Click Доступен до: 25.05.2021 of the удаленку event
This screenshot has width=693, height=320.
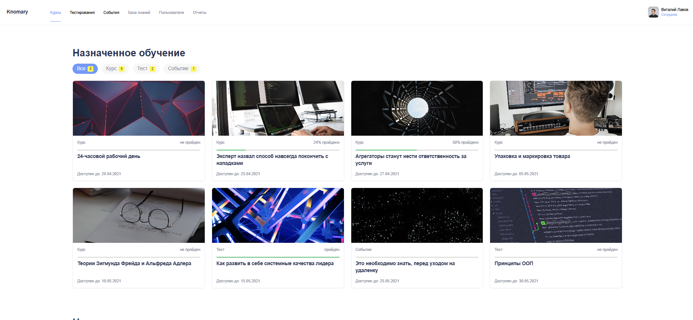coord(377,281)
